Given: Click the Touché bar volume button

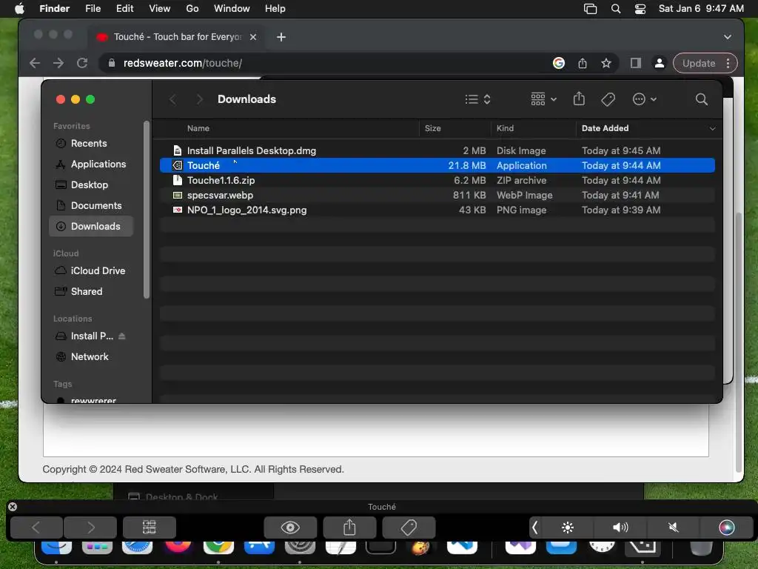Looking at the screenshot, I should click(620, 528).
